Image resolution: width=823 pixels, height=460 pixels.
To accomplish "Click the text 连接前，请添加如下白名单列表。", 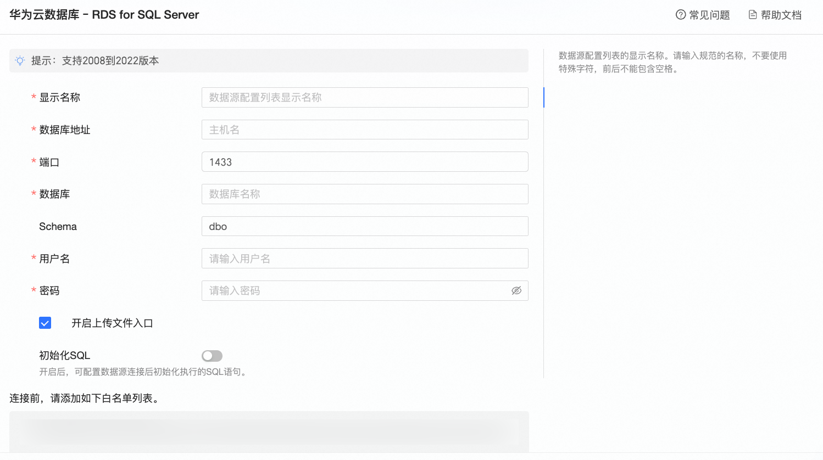I will 86,399.
